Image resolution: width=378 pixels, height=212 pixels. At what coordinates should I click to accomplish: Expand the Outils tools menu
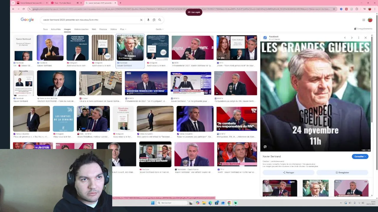[x=159, y=29]
